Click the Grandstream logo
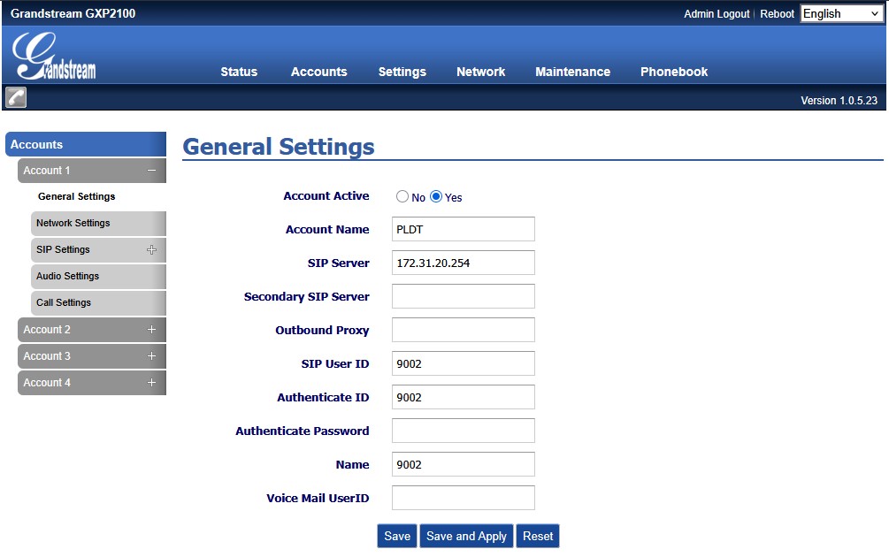The width and height of the screenshot is (889, 557). click(x=54, y=56)
